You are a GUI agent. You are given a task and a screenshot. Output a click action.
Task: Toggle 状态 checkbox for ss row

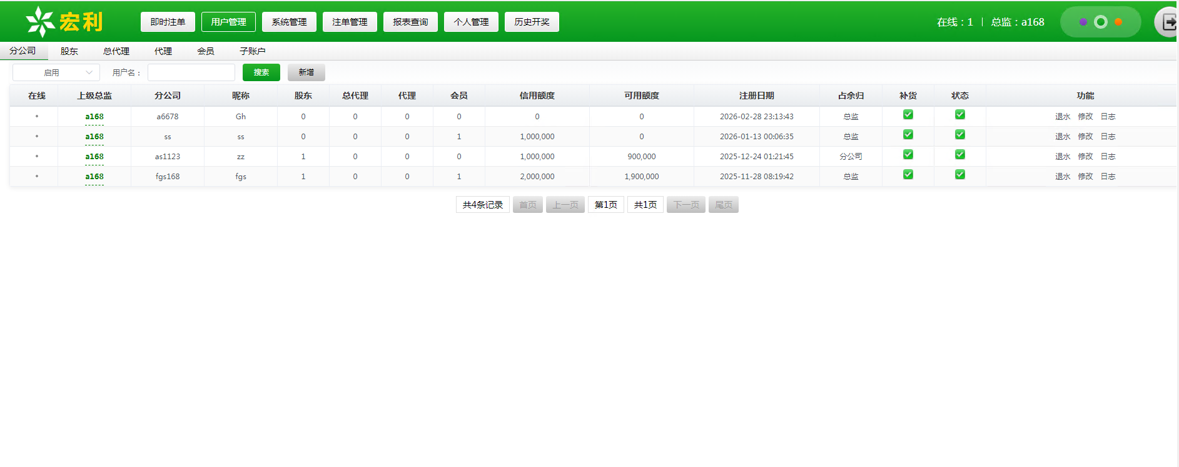pos(960,135)
